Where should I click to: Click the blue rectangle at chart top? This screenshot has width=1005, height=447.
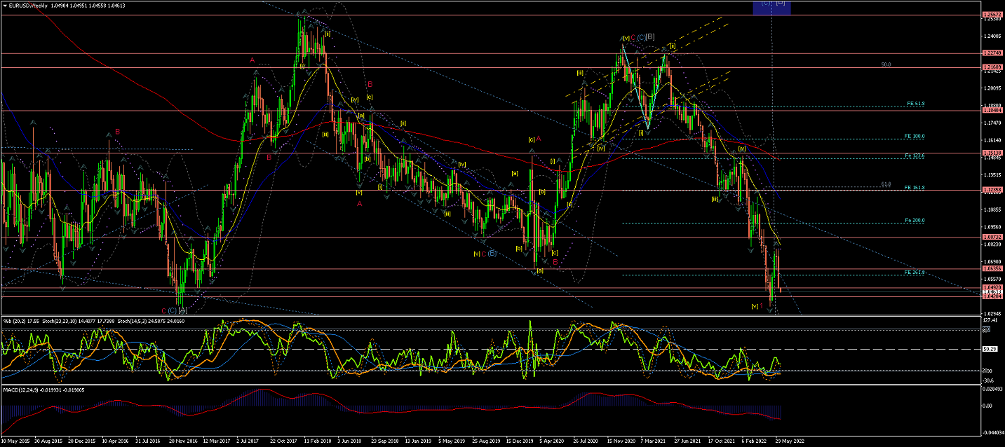(x=771, y=6)
